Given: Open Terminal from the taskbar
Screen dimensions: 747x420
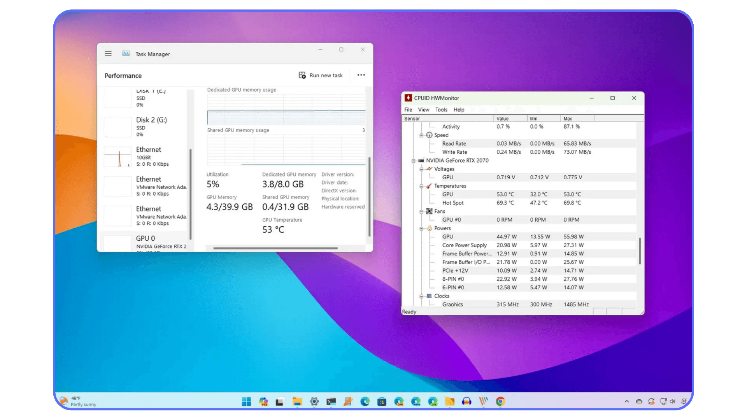Looking at the screenshot, I should [x=331, y=402].
